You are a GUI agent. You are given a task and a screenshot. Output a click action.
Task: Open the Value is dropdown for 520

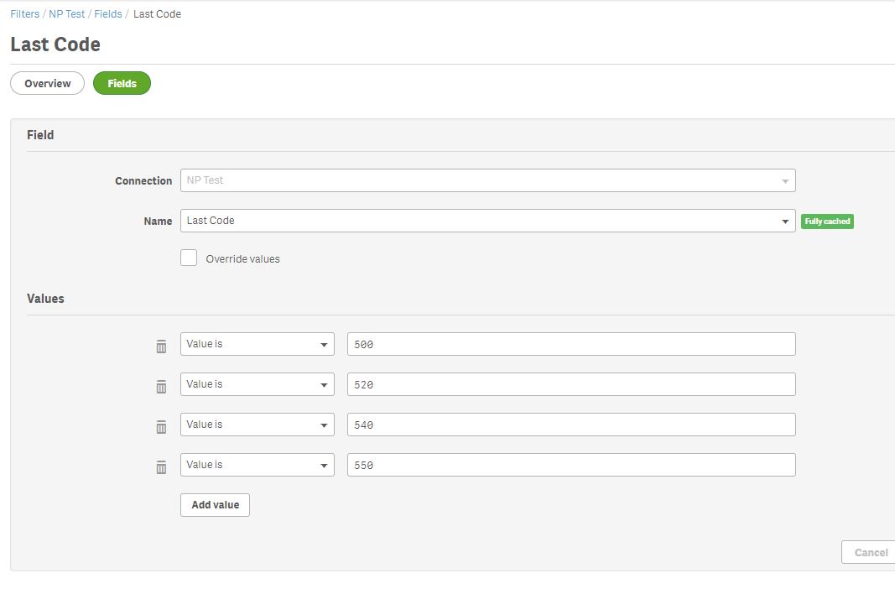point(257,384)
